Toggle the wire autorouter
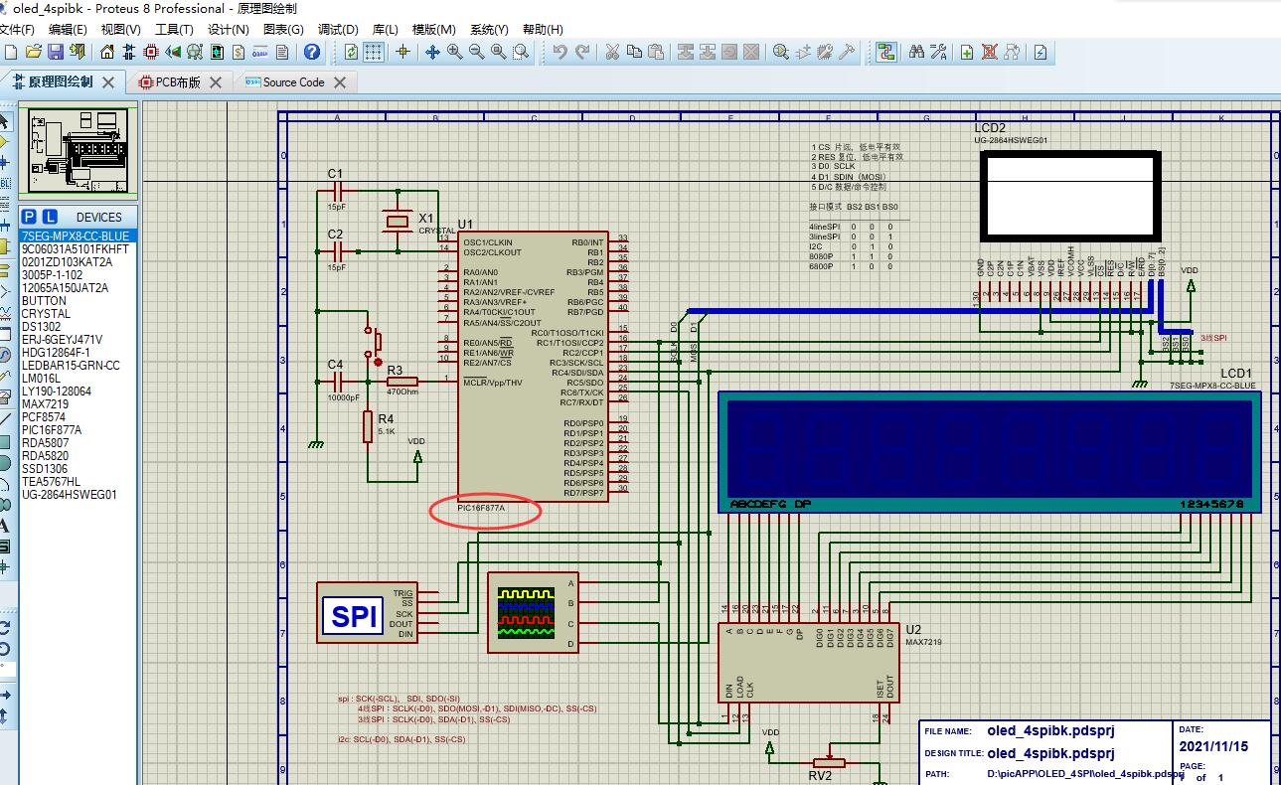This screenshot has width=1281, height=785. (x=886, y=52)
